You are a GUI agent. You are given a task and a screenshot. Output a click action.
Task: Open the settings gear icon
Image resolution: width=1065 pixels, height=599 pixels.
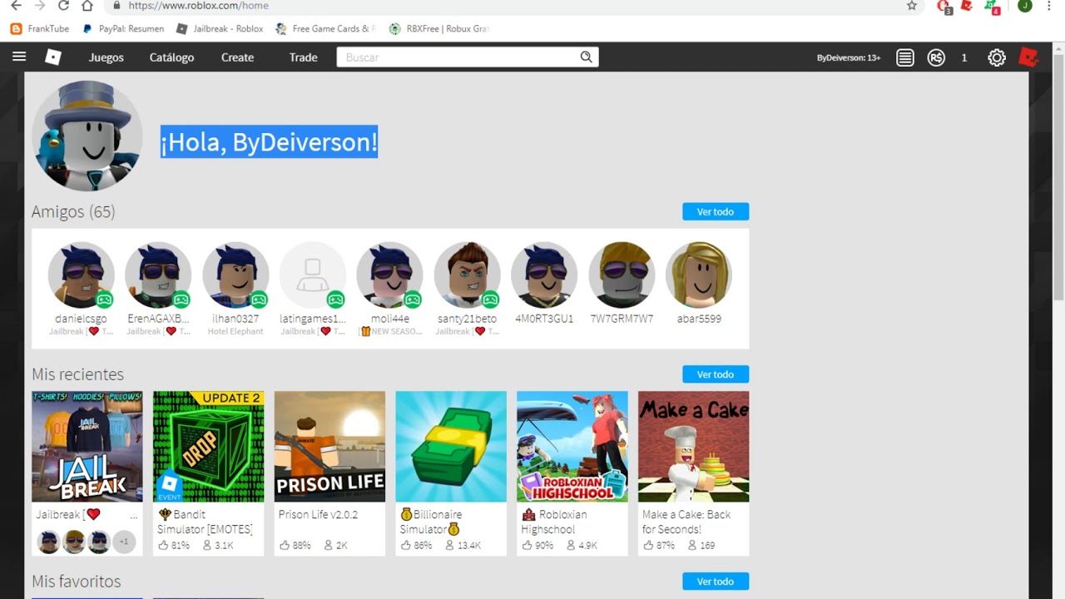(x=997, y=57)
